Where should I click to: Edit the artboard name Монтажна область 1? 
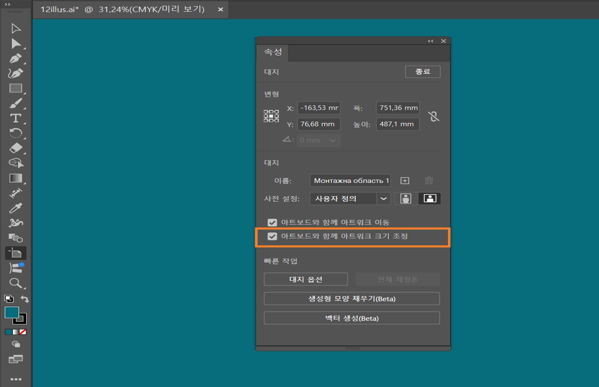click(350, 180)
